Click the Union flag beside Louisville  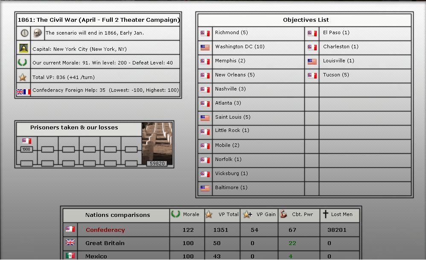312,61
